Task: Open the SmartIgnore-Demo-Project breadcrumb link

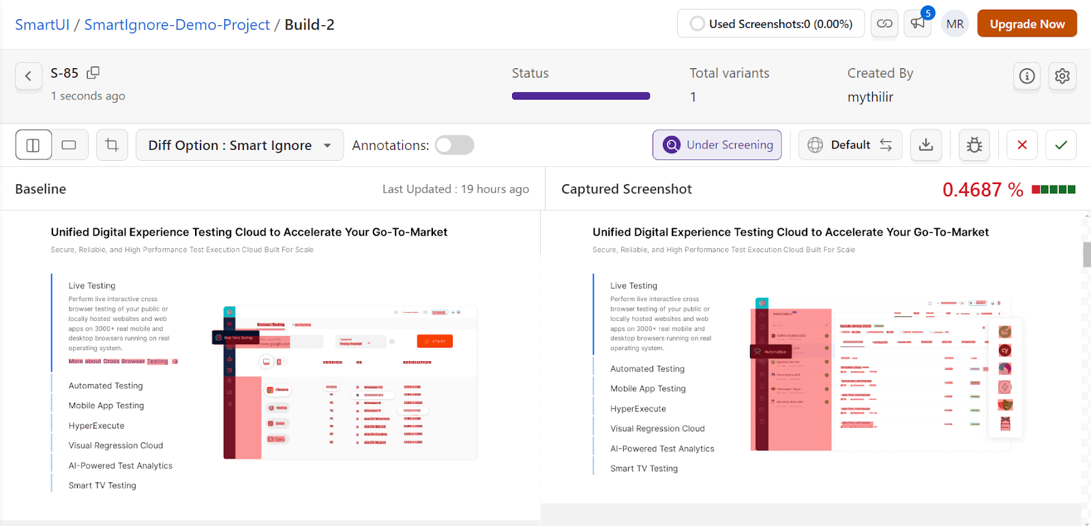Action: [x=177, y=25]
